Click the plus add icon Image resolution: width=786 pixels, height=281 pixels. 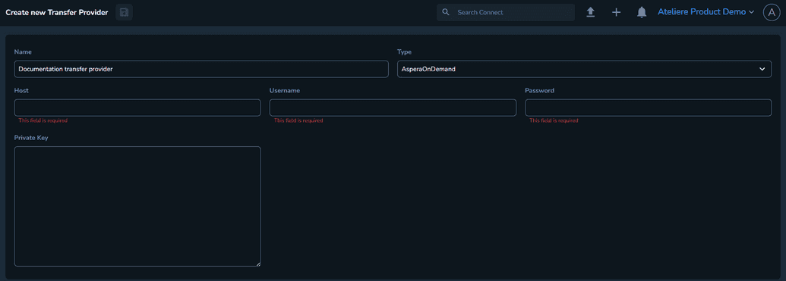617,13
